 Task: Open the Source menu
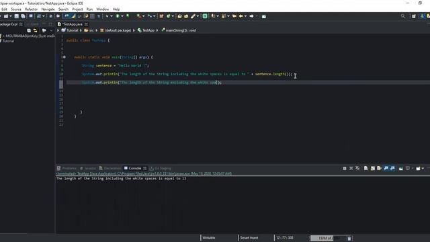click(x=16, y=9)
